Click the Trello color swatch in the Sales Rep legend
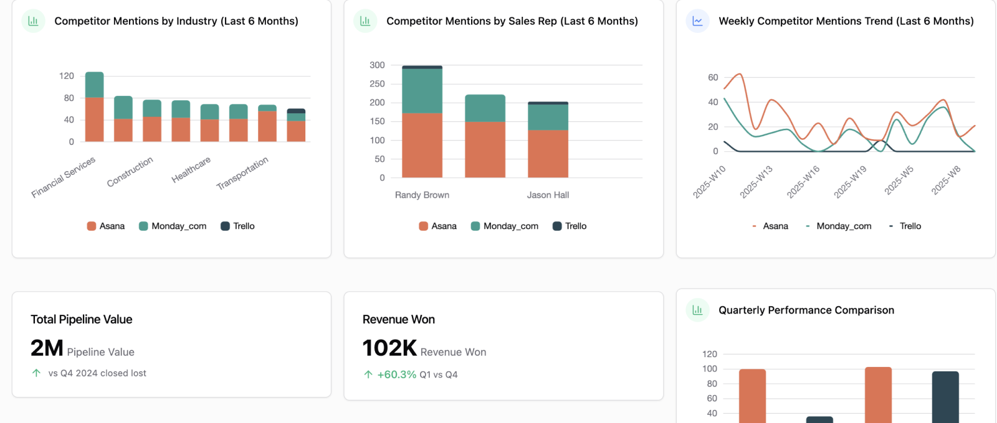997x423 pixels. [x=557, y=226]
